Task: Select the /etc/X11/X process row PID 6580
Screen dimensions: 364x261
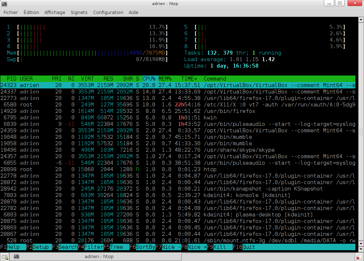Action: pos(178,105)
